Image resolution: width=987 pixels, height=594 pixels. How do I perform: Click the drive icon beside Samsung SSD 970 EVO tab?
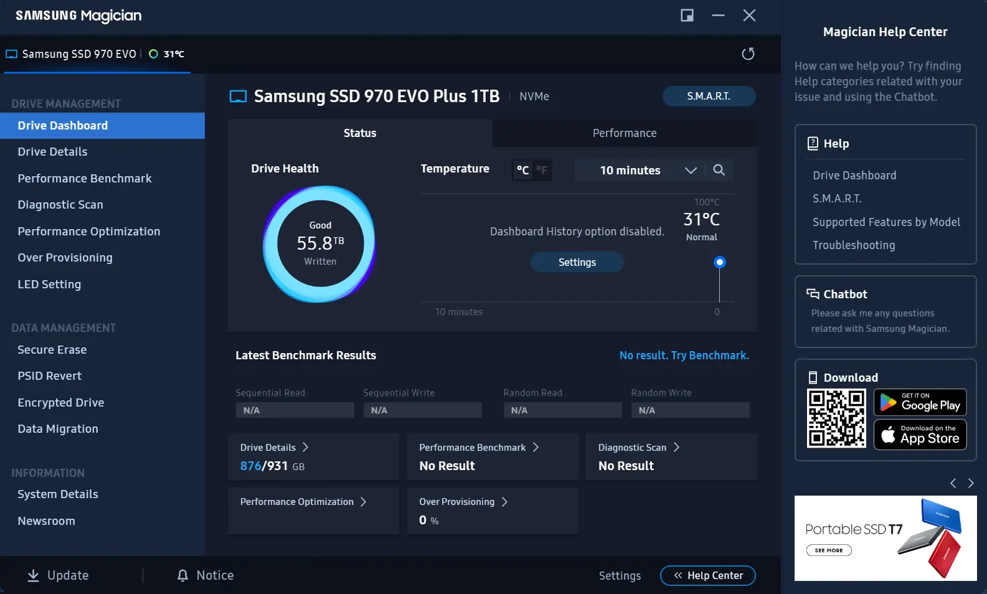coord(11,54)
